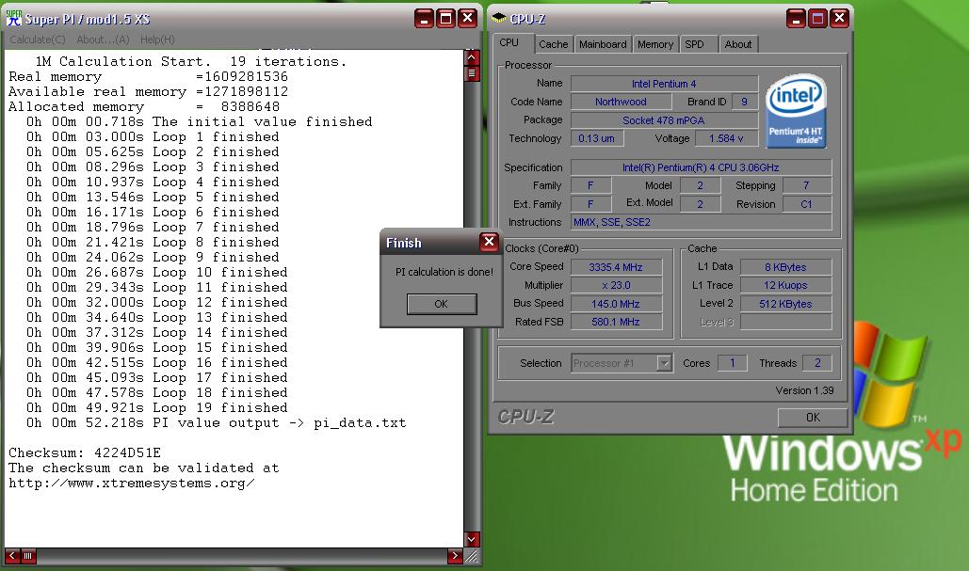969x571 pixels.
Task: Switch to the Memory tab
Action: (x=655, y=44)
